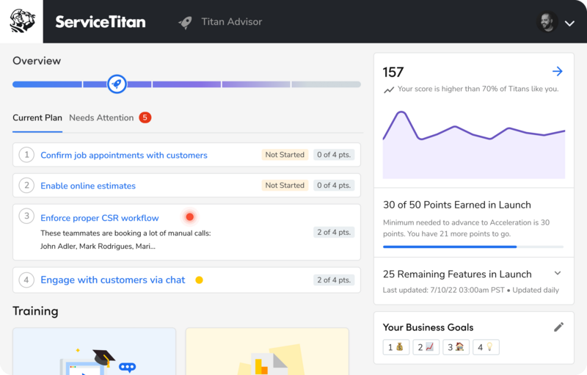The width and height of the screenshot is (587, 375).
Task: Click the score value 157
Action: (x=393, y=72)
